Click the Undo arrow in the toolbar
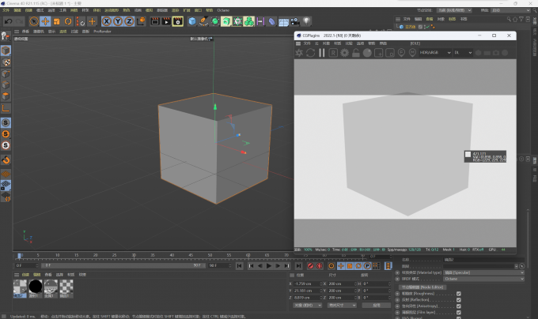This screenshot has height=319, width=538. 8,21
